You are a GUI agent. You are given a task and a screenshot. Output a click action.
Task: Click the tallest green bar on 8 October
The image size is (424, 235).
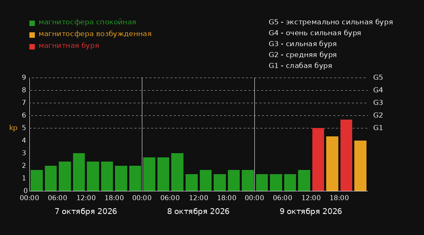(178, 172)
